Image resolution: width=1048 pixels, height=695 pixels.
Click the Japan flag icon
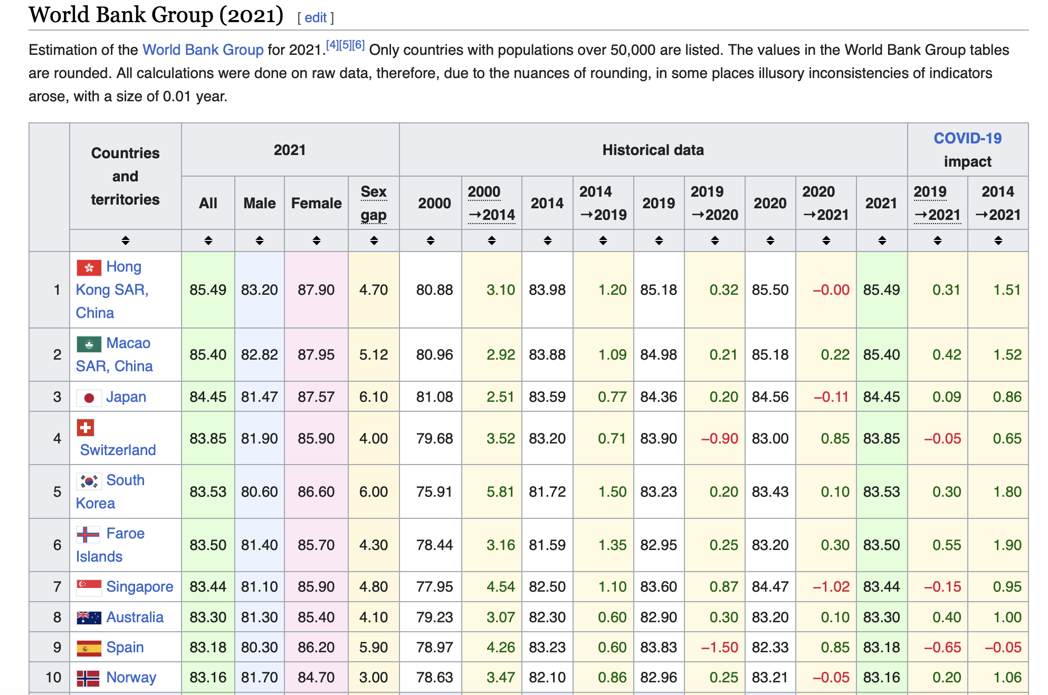89,398
